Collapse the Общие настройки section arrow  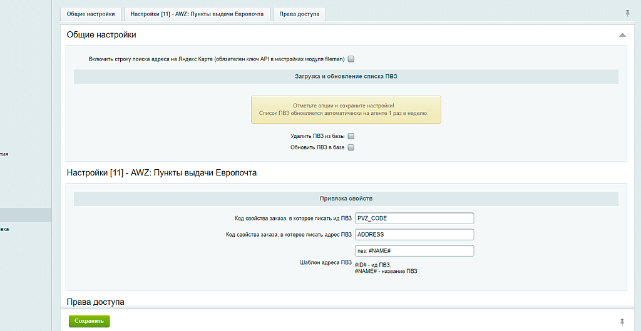pyautogui.click(x=622, y=35)
